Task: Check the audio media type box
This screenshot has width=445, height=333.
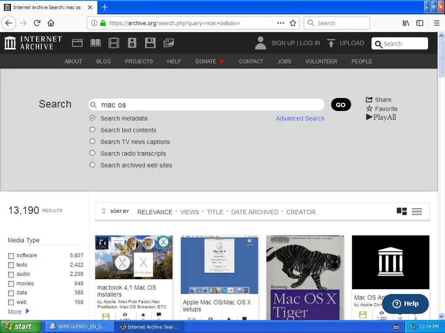Action: [x=11, y=274]
